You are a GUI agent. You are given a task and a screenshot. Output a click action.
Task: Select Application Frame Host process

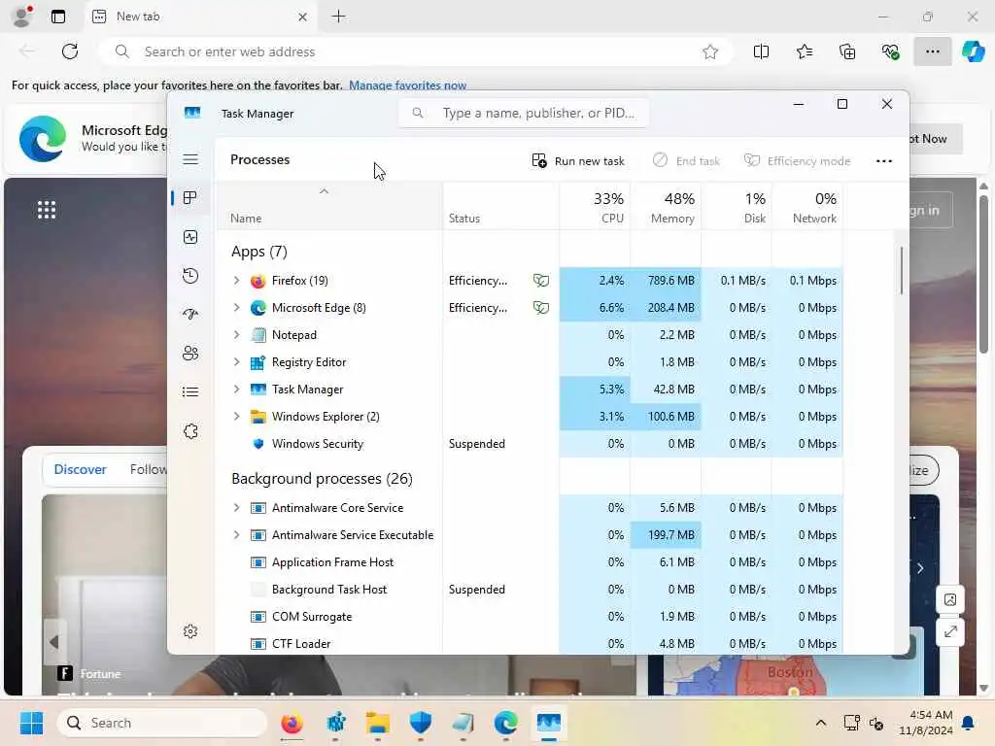(x=530, y=562)
